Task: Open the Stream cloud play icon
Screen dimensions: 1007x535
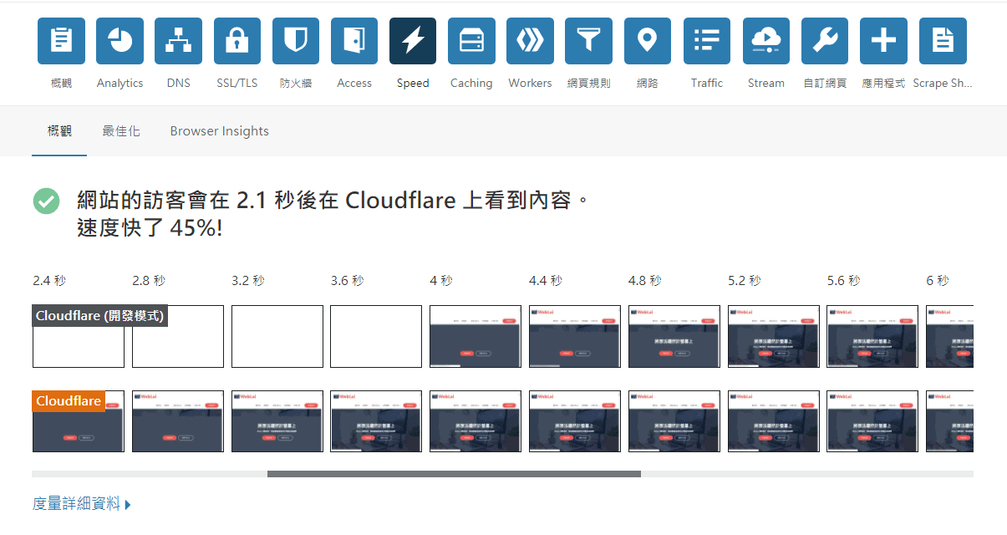Action: point(766,41)
